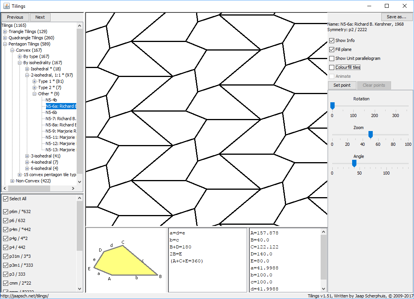Expand the By type (167) node

tap(19, 56)
